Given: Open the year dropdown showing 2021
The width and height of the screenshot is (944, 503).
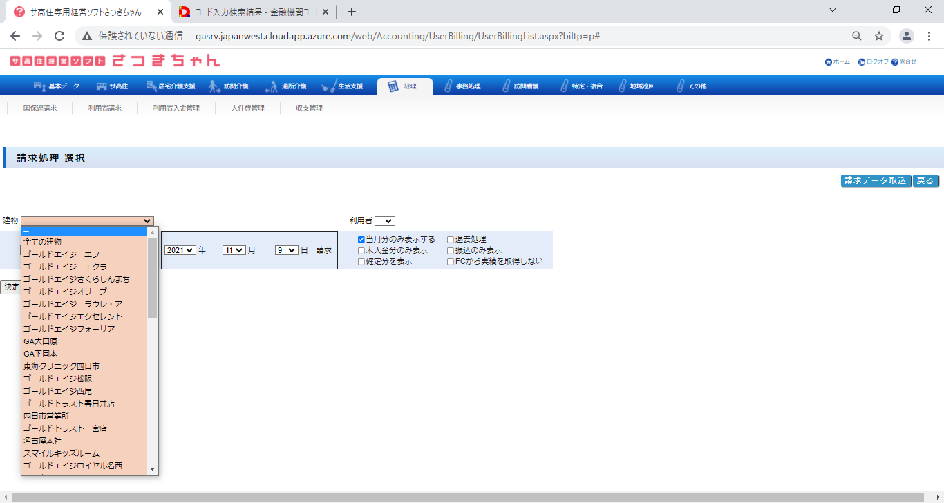Looking at the screenshot, I should coord(180,250).
